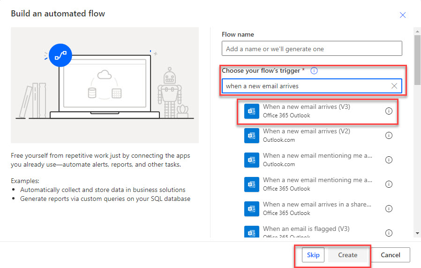Image resolution: width=421 pixels, height=268 pixels.
Task: Show info for Office 365 email mentioning me trigger
Action: coord(389,184)
